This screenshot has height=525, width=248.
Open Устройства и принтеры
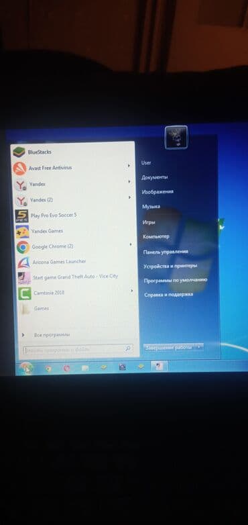point(170,266)
